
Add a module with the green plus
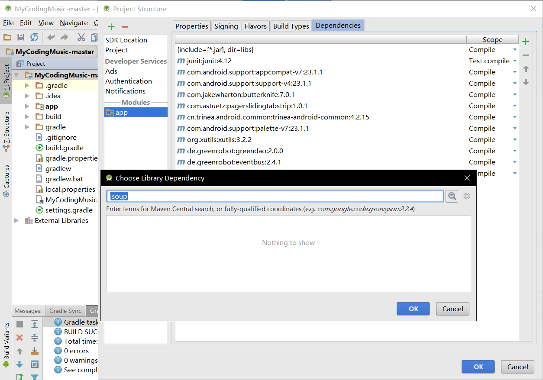point(111,27)
